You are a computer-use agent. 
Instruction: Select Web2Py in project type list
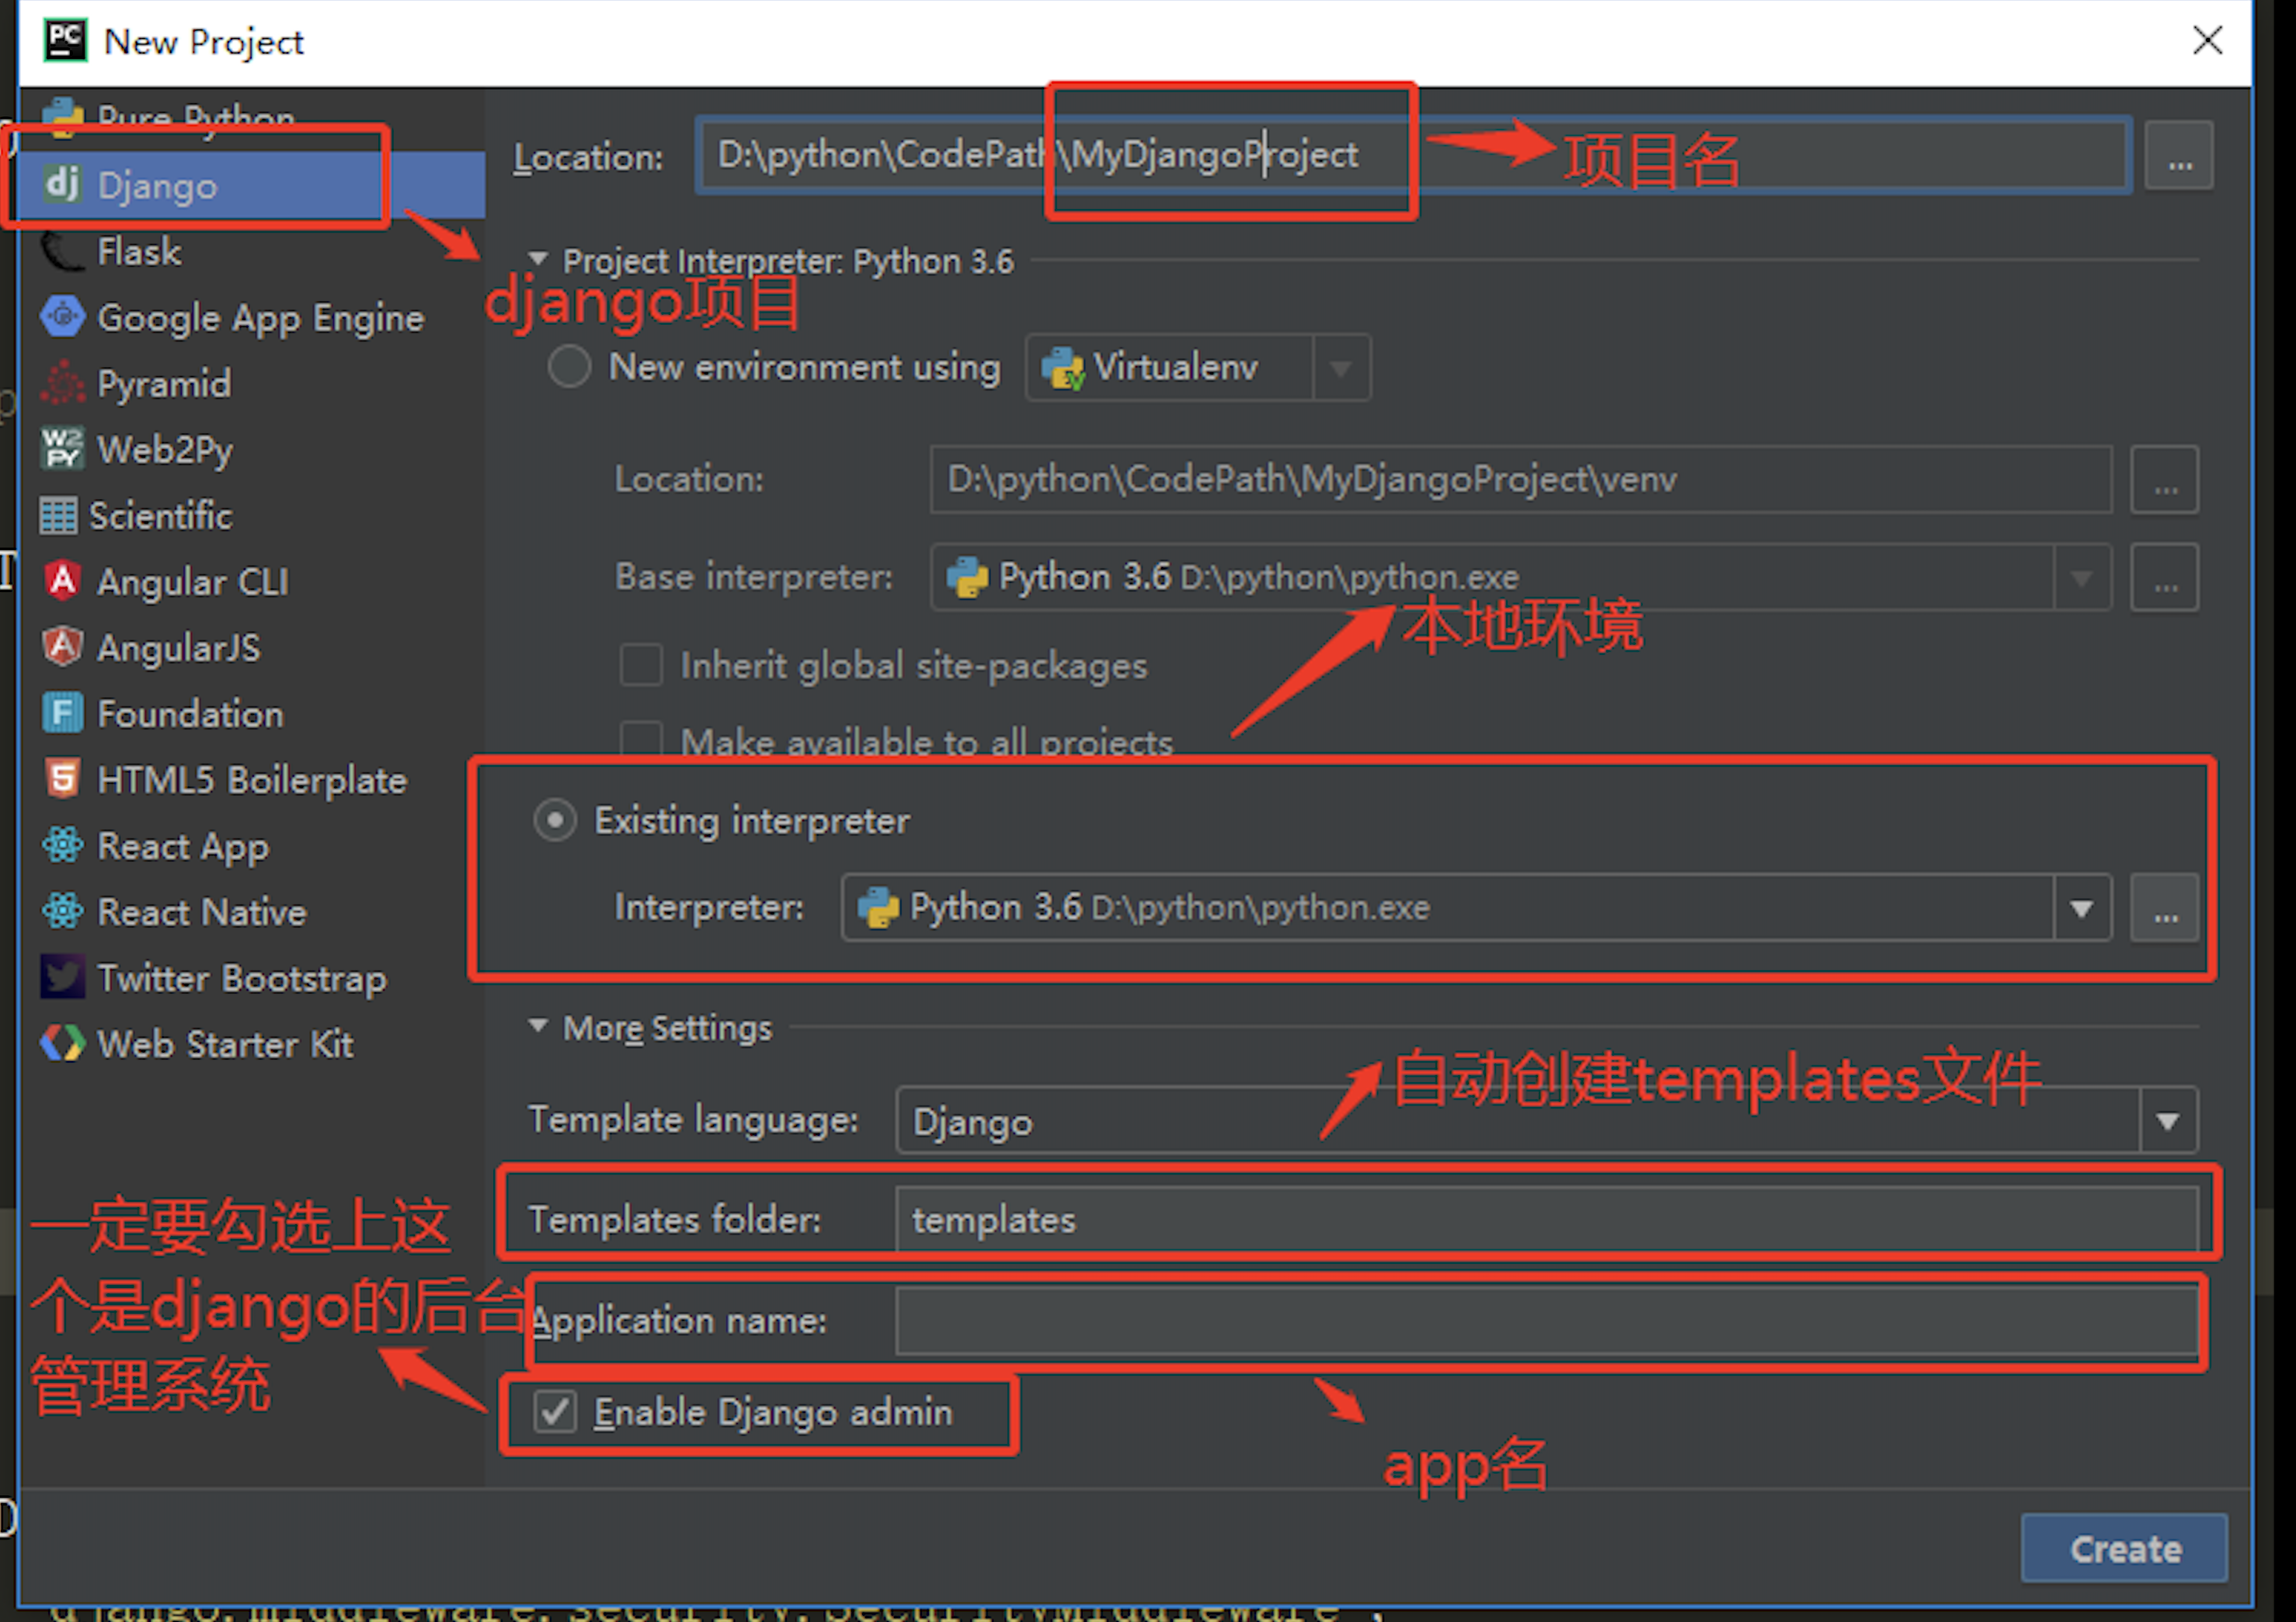pyautogui.click(x=252, y=449)
